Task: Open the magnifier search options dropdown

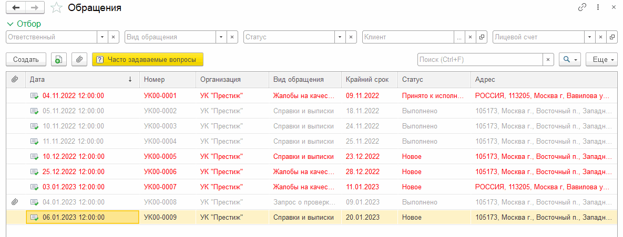Action: (x=569, y=60)
